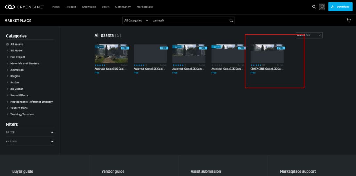The image size is (356, 176).
Task: Select the Scripts category
Action: [15, 82]
